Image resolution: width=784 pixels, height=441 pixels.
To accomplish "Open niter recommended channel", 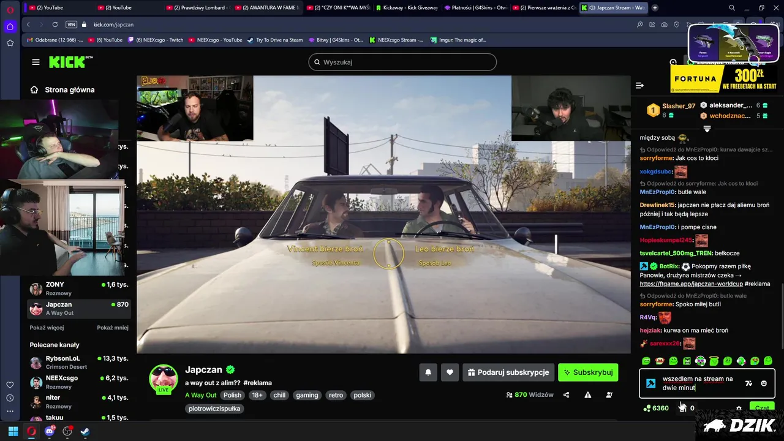I will click(78, 402).
